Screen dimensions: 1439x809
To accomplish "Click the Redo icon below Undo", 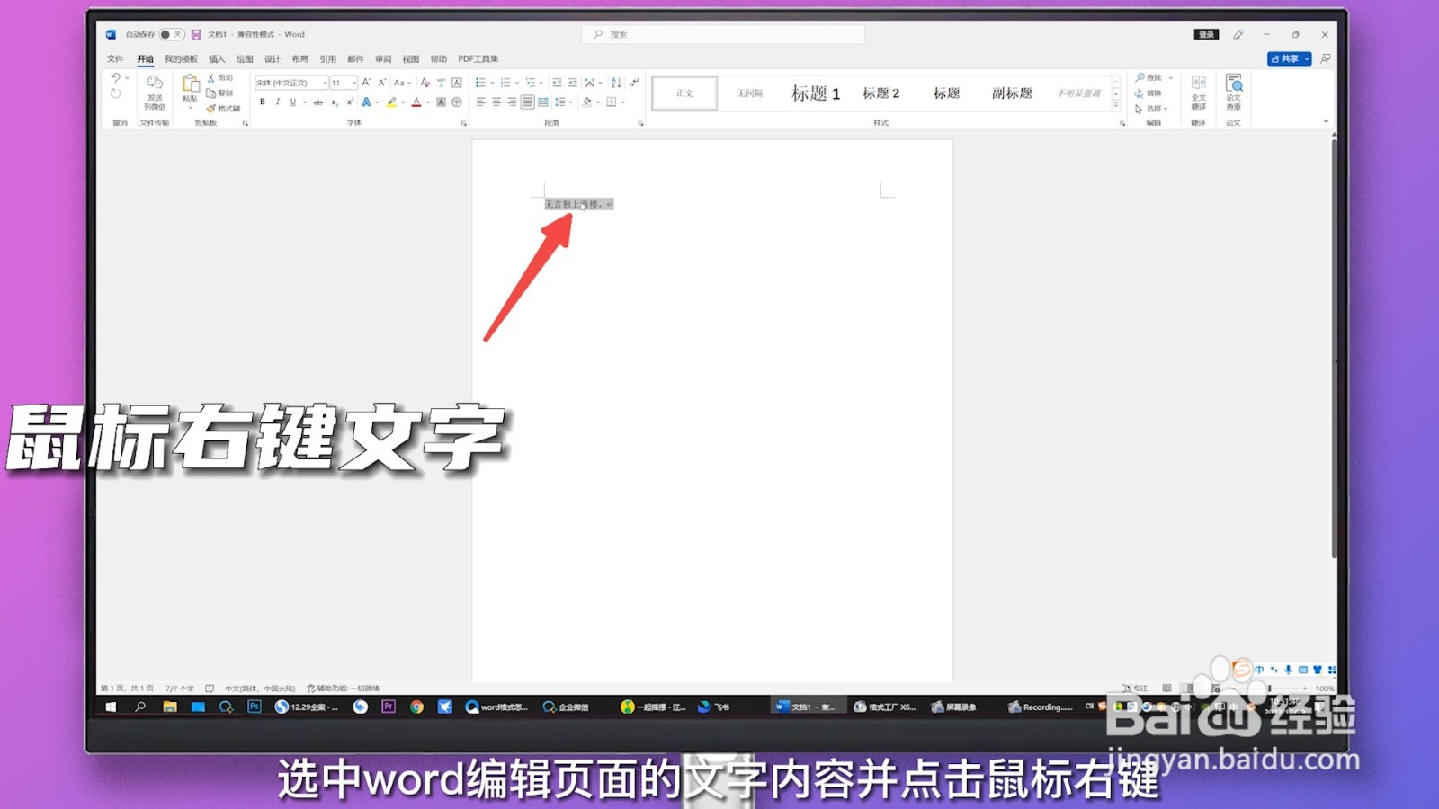I will (115, 93).
